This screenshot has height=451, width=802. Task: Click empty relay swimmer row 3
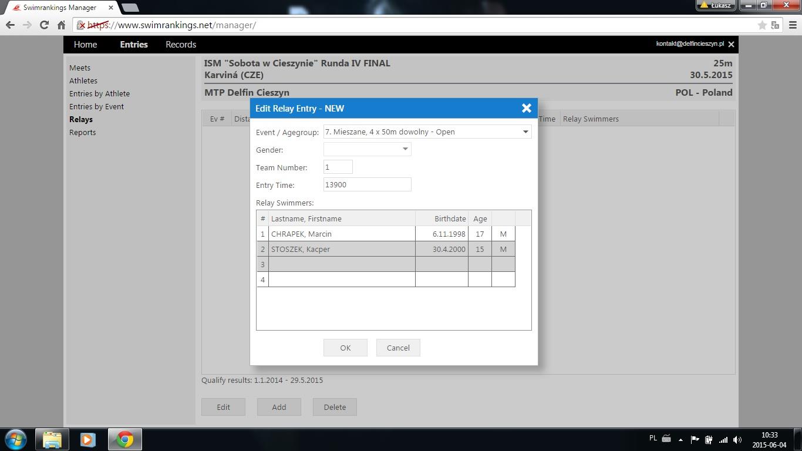[x=386, y=264]
